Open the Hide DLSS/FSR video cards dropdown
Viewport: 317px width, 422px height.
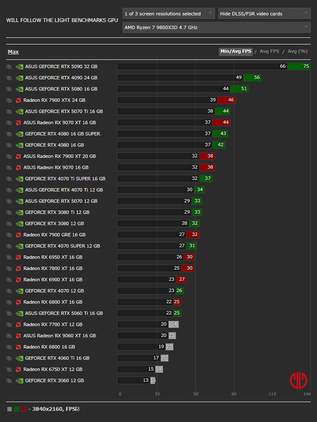pos(264,13)
